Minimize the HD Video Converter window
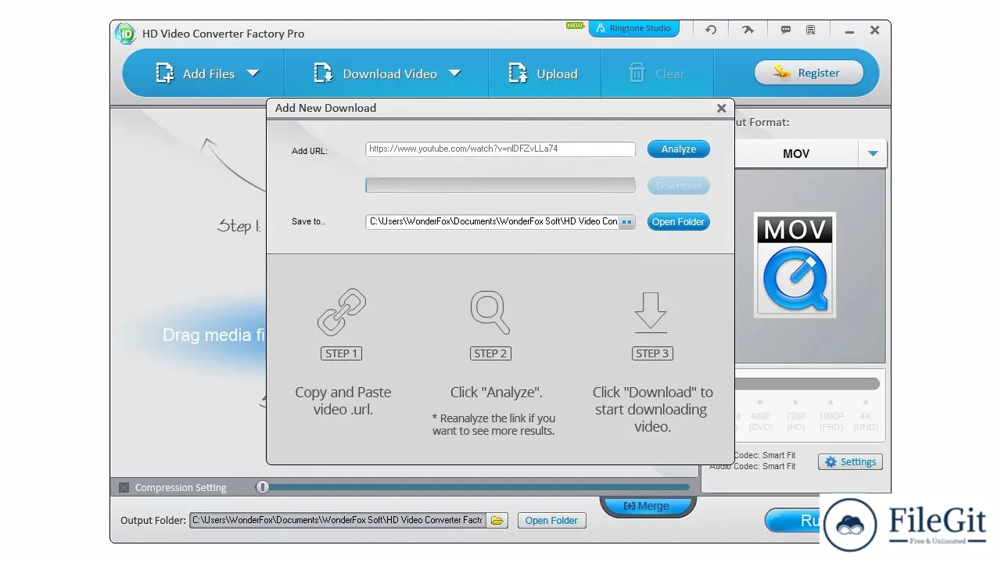The height and width of the screenshot is (563, 1001). pyautogui.click(x=850, y=30)
